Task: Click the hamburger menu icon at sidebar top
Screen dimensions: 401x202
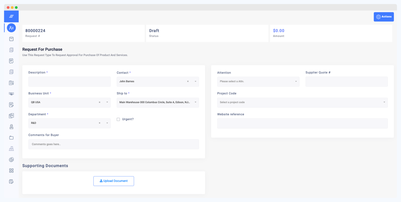Action: click(11, 16)
